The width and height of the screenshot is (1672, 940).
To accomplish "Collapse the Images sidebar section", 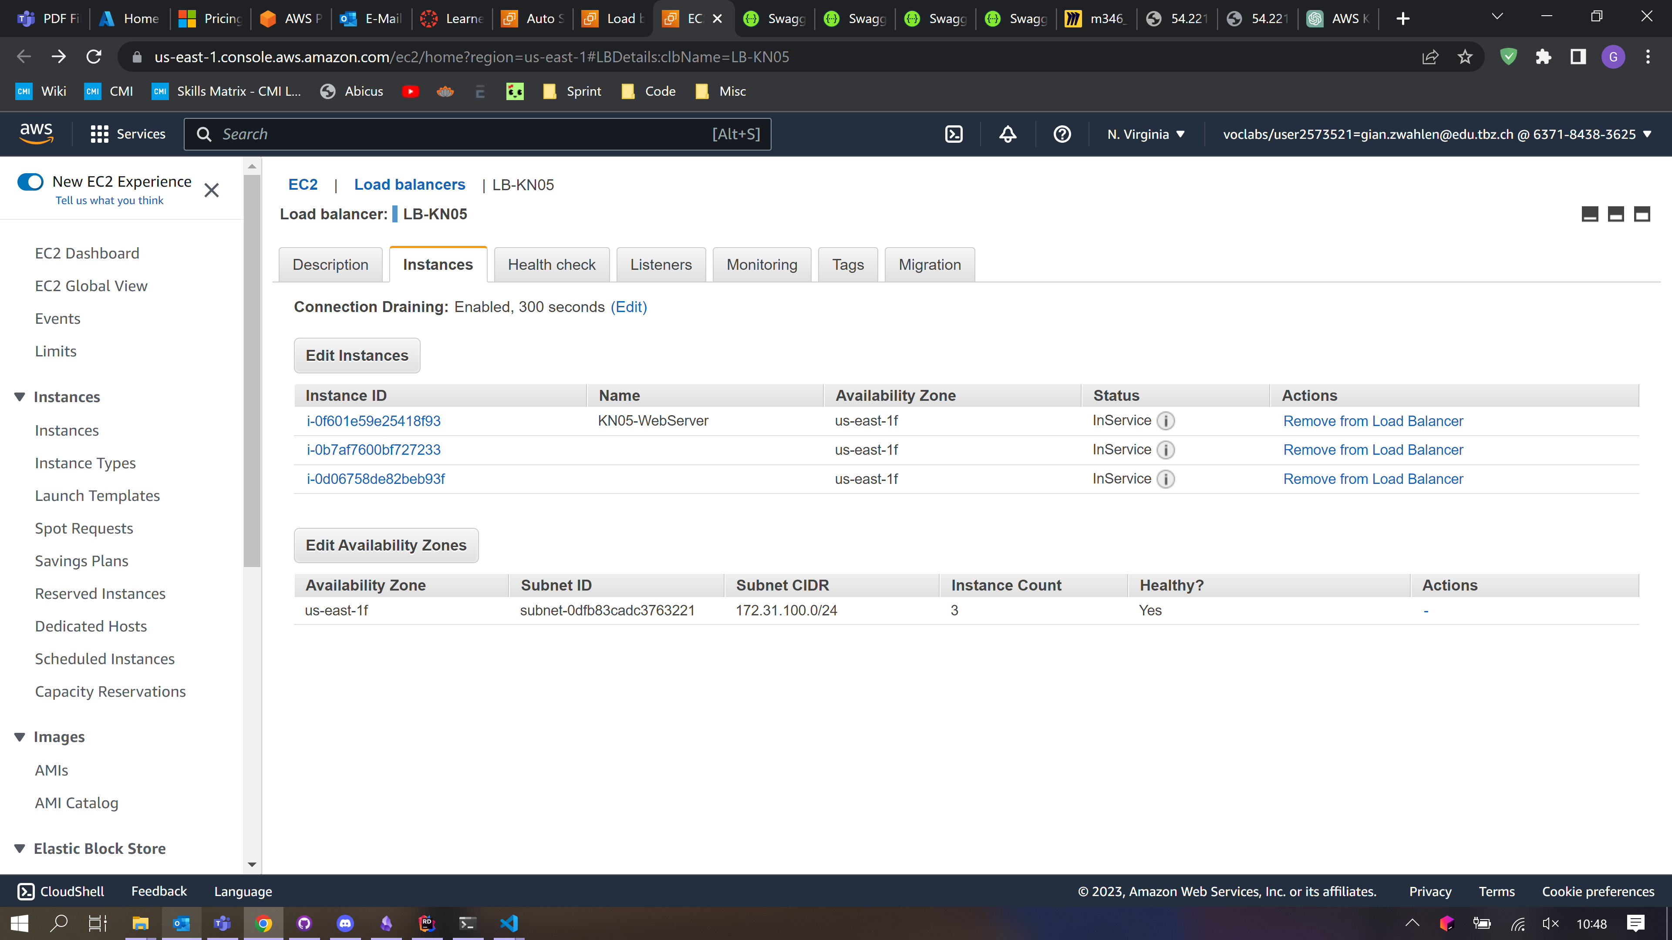I will pos(20,737).
